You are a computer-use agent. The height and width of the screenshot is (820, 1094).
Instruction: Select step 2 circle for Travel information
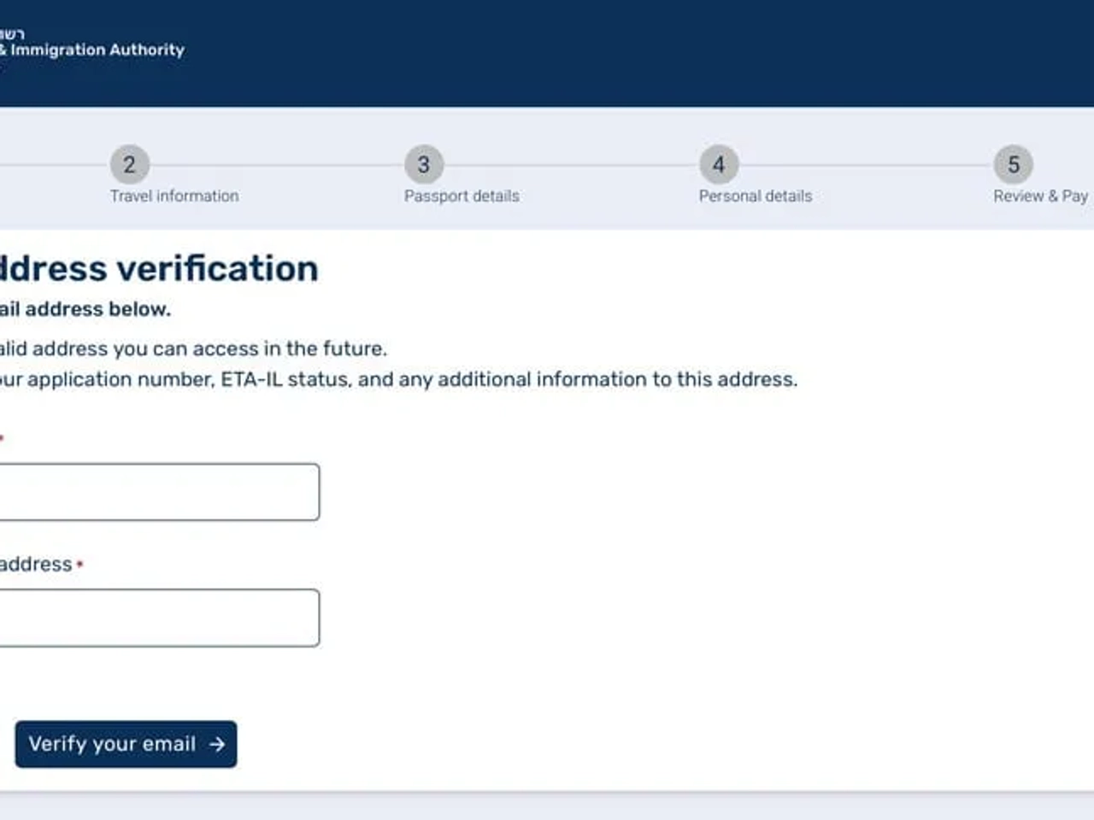pyautogui.click(x=129, y=164)
